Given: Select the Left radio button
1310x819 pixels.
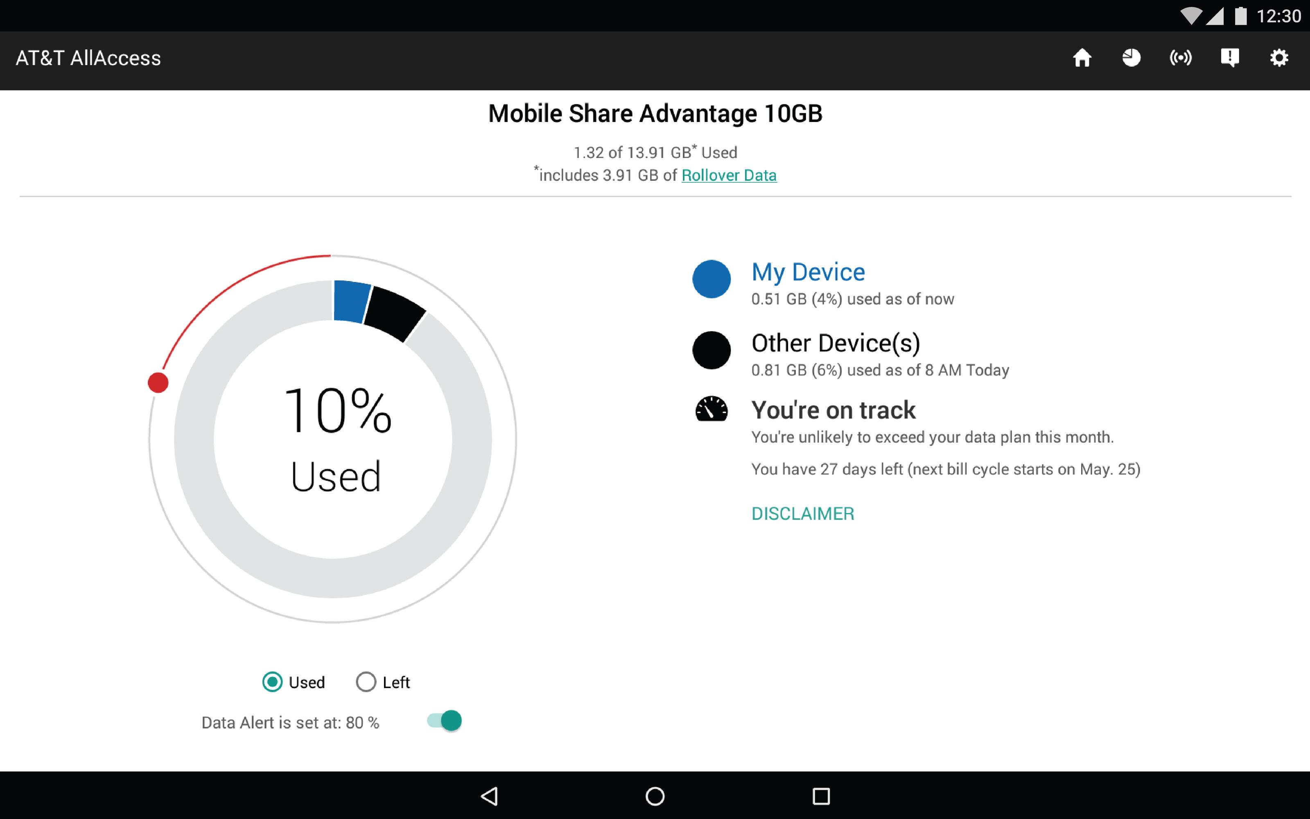Looking at the screenshot, I should coord(366,682).
